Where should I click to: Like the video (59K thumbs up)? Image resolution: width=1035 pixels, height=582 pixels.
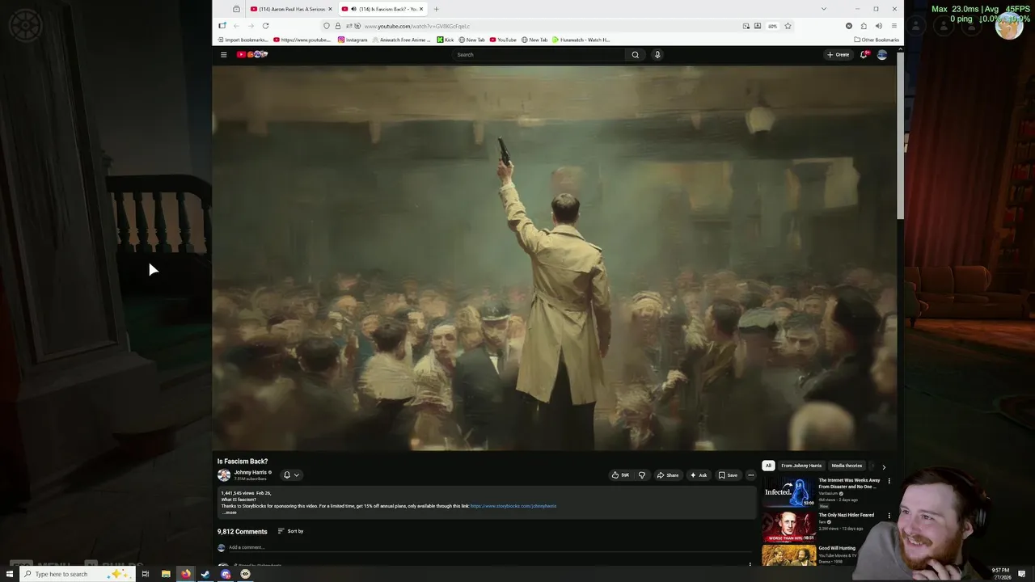pyautogui.click(x=621, y=475)
